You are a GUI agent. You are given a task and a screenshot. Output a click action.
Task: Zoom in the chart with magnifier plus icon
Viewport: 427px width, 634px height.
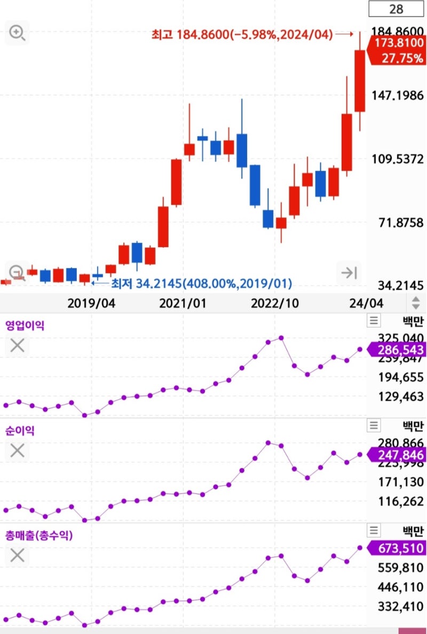pos(18,33)
